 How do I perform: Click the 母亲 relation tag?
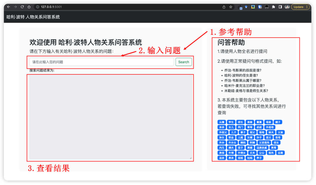(x=268, y=122)
